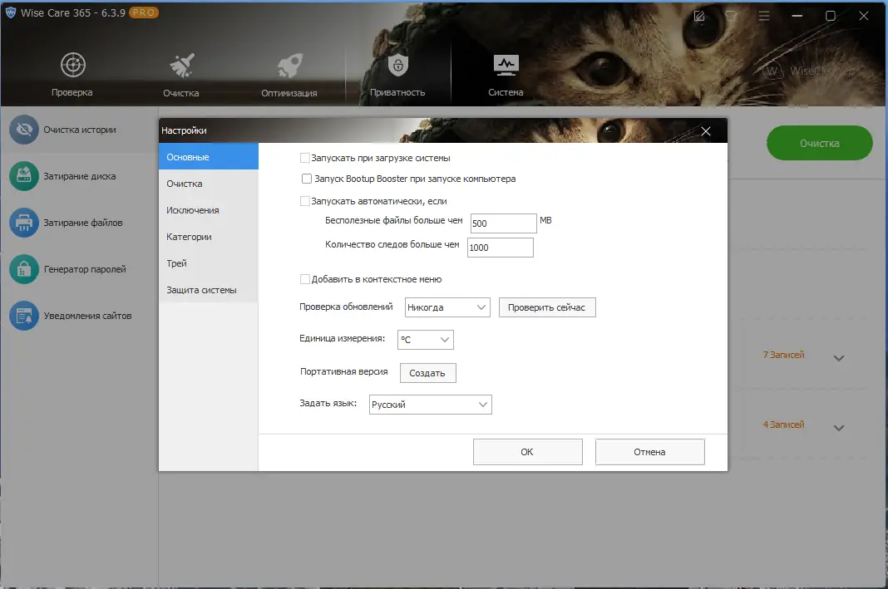Click the Генератор паролей lock icon
Image resolution: width=888 pixels, height=589 pixels.
(x=24, y=269)
